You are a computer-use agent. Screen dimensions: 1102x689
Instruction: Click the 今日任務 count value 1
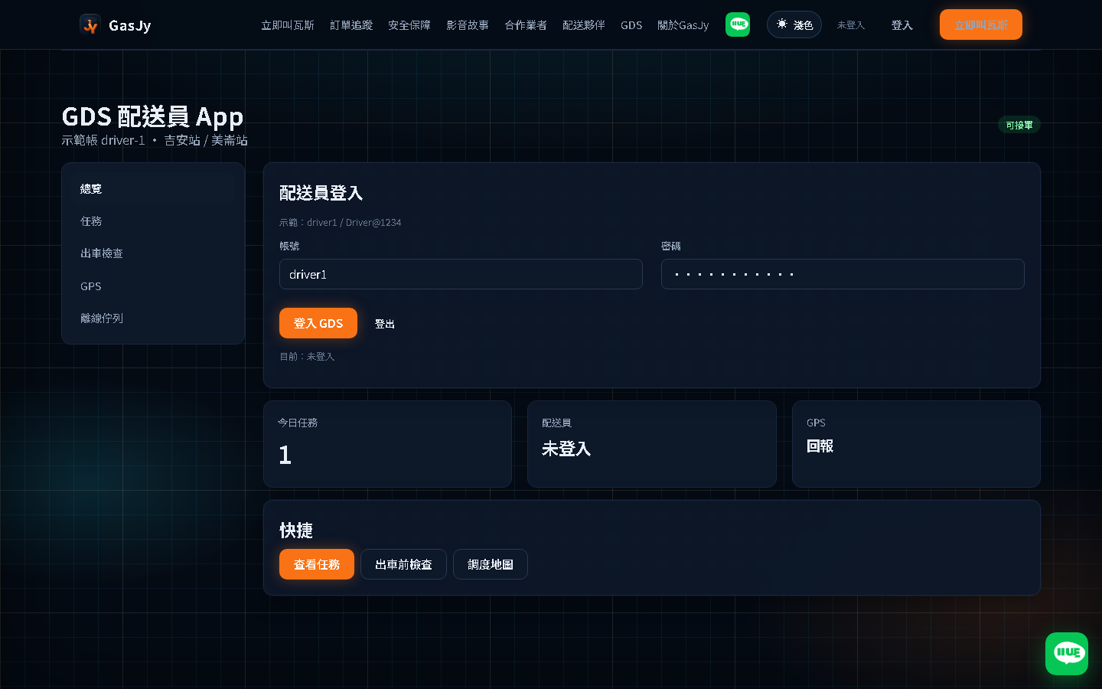[285, 456]
